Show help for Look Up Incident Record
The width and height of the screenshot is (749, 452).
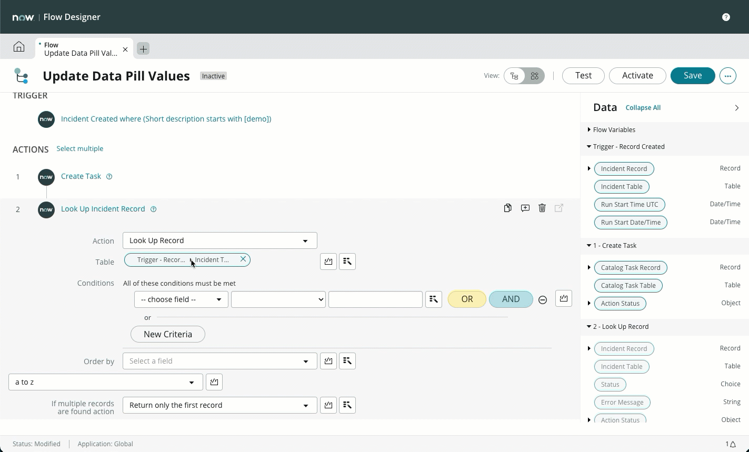(x=154, y=209)
